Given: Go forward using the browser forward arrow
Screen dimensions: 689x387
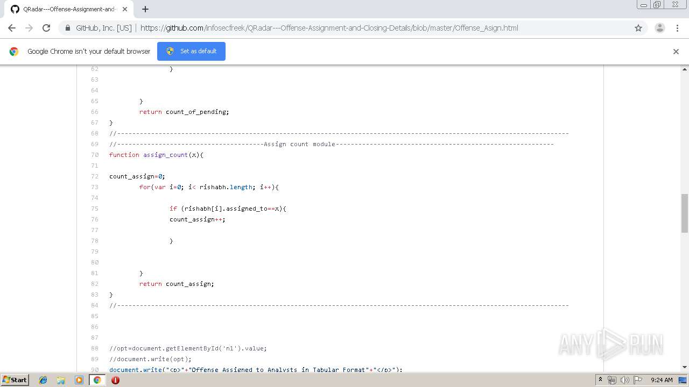Looking at the screenshot, I should pyautogui.click(x=29, y=28).
